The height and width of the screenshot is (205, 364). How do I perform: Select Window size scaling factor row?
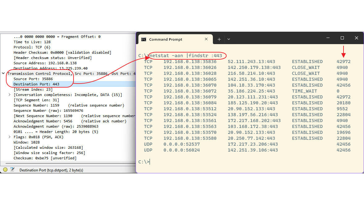[49, 153]
